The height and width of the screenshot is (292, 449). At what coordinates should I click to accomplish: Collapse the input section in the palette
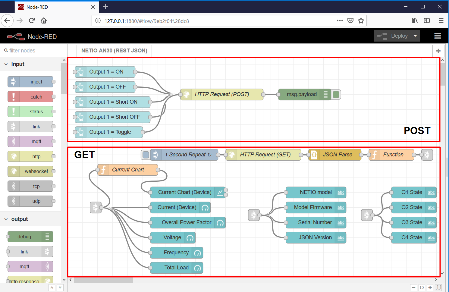click(x=6, y=64)
